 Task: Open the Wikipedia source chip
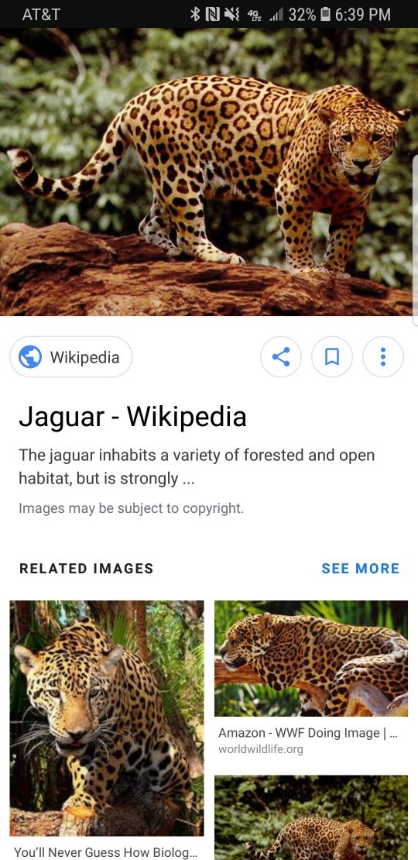[x=70, y=357]
